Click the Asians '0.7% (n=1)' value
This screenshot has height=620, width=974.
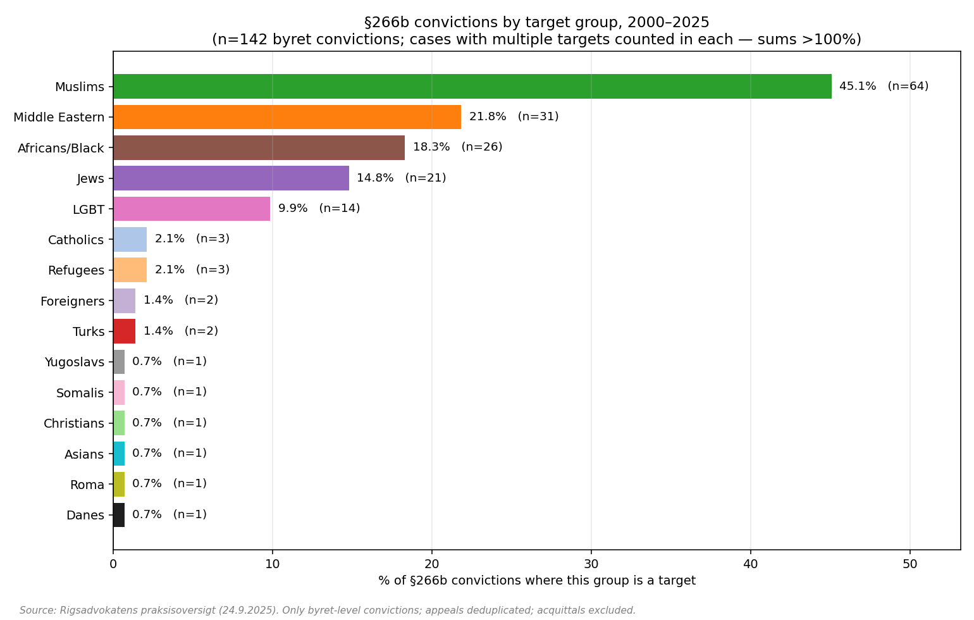click(170, 453)
